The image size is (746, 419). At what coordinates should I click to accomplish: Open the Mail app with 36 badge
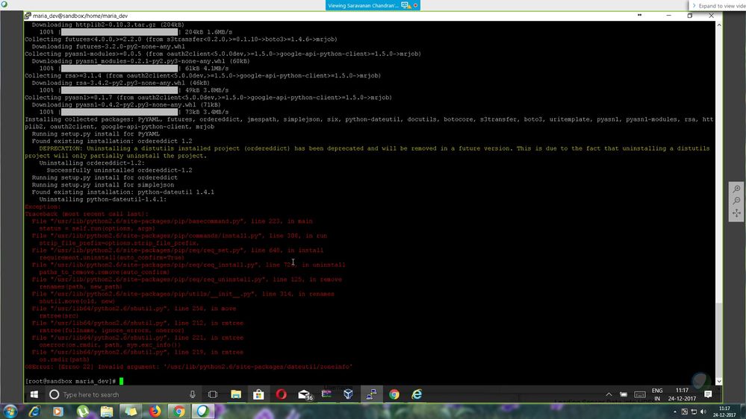click(305, 394)
